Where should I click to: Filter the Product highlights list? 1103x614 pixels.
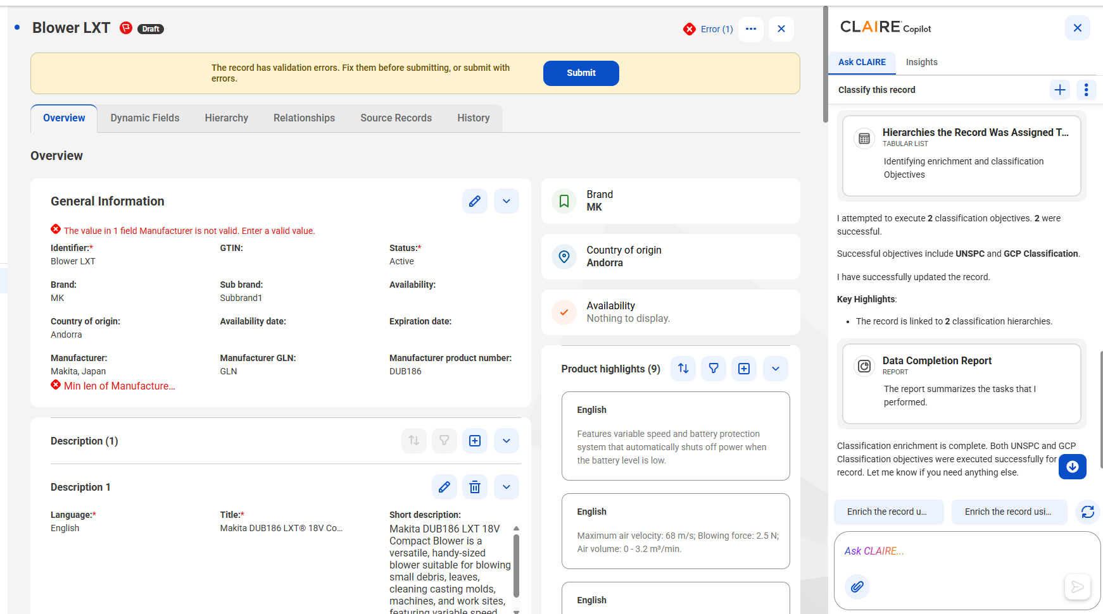click(x=714, y=369)
